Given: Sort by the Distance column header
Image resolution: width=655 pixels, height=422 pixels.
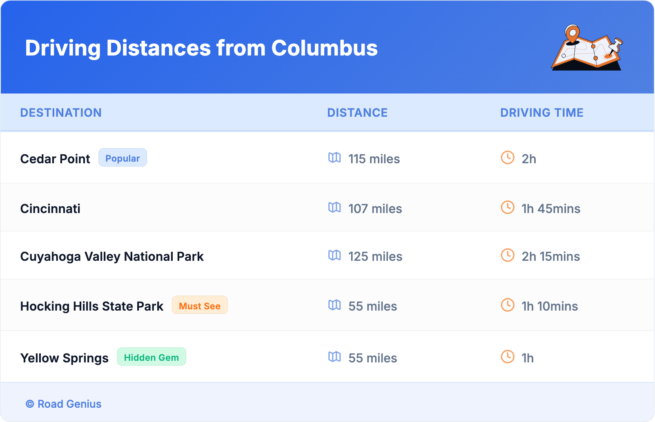Looking at the screenshot, I should (357, 113).
